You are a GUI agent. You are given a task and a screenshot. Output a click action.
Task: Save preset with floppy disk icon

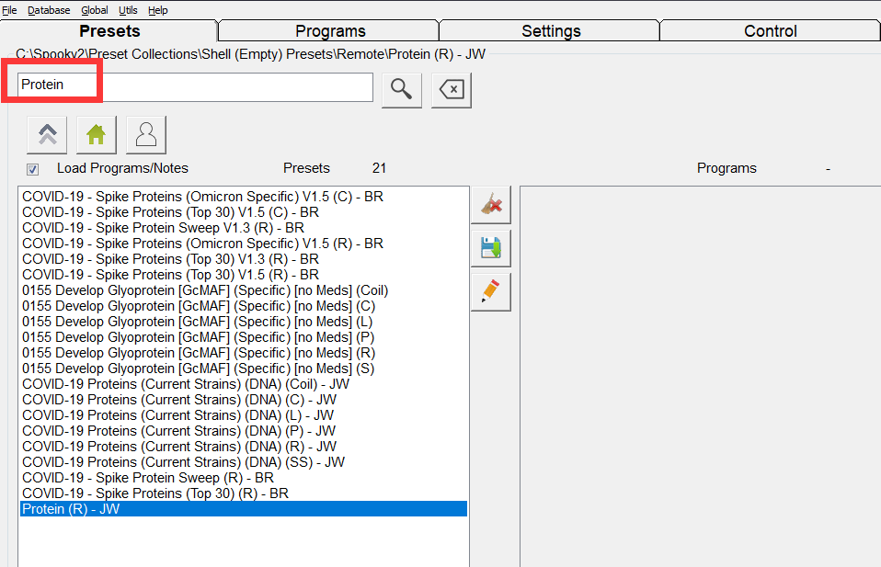(490, 247)
